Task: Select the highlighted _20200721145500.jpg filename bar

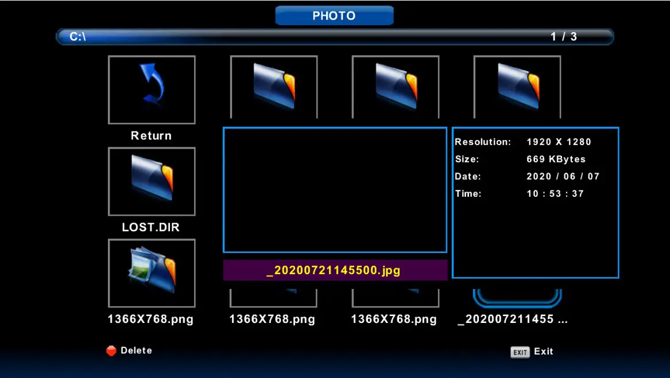Action: pyautogui.click(x=335, y=270)
